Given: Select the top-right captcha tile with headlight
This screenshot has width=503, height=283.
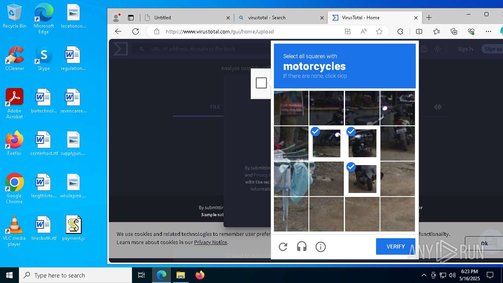Looking at the screenshot, I should [398, 108].
